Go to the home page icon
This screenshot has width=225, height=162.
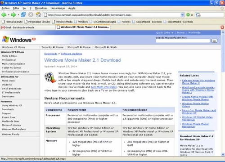tap(38, 15)
